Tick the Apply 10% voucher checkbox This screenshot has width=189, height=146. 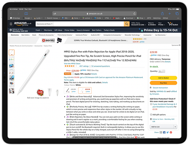[x=73, y=74]
